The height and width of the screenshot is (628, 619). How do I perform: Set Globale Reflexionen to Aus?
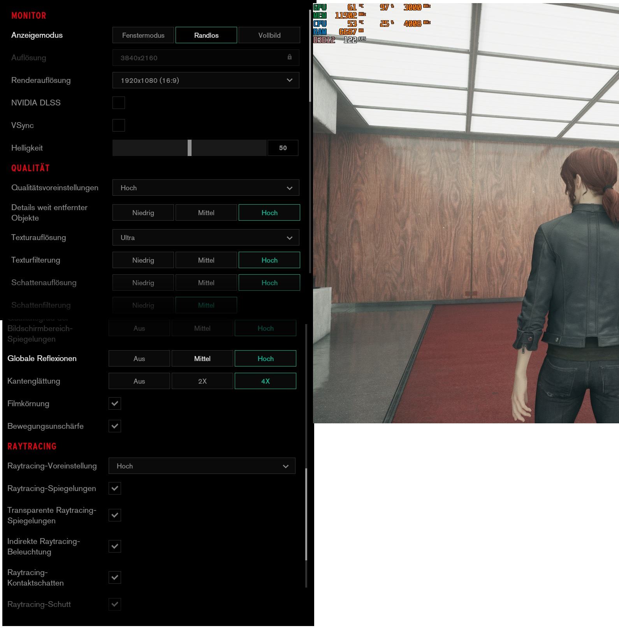(x=139, y=358)
